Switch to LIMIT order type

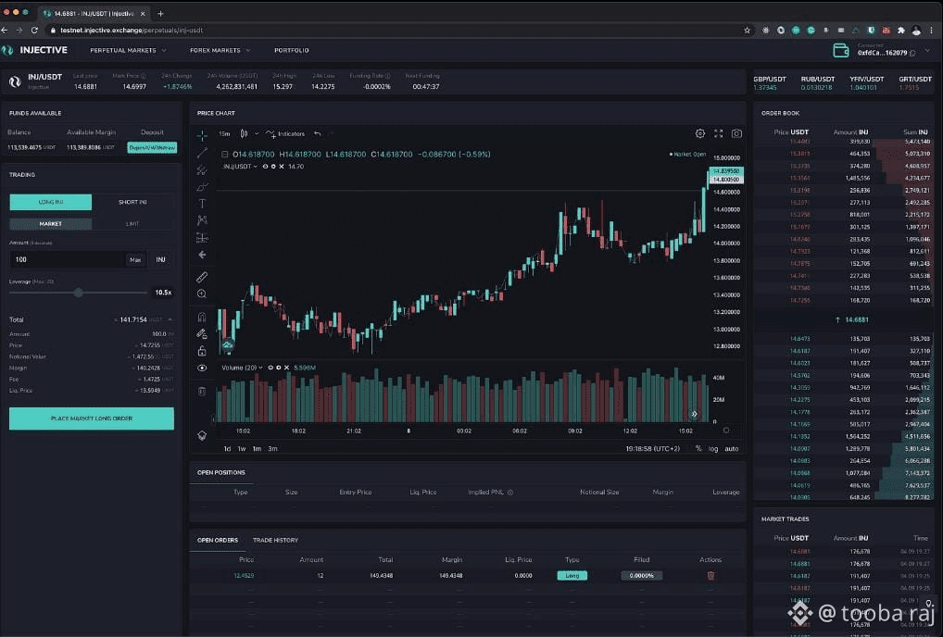[x=132, y=223]
